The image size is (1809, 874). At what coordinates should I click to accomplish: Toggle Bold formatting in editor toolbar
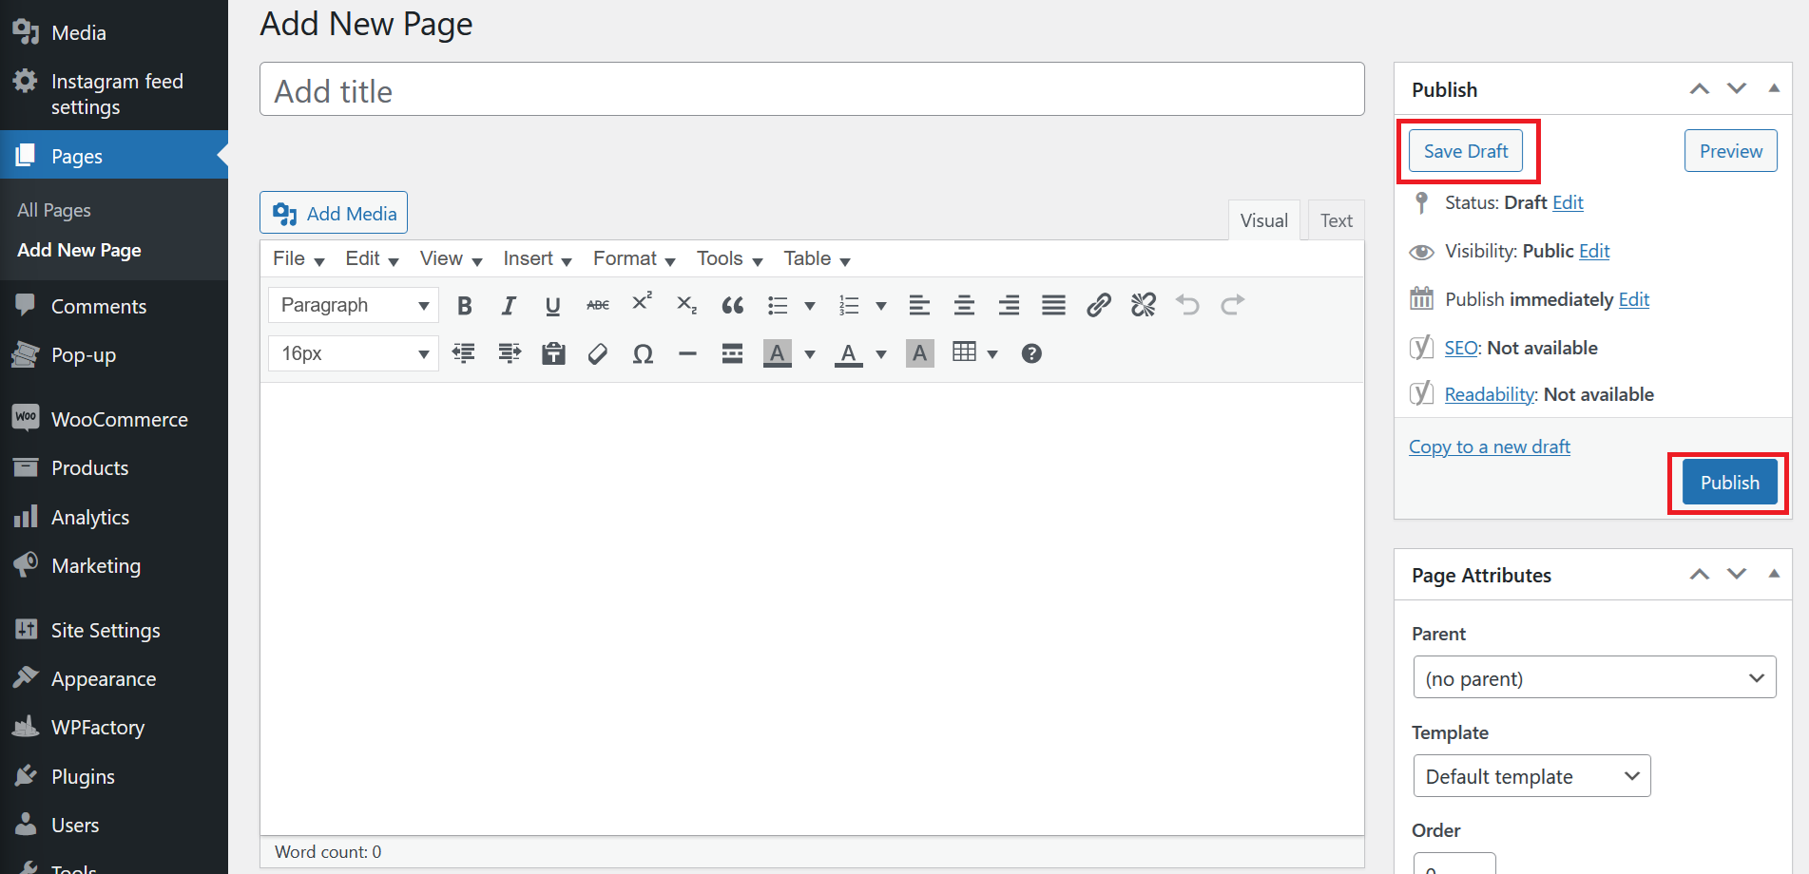pyautogui.click(x=464, y=305)
